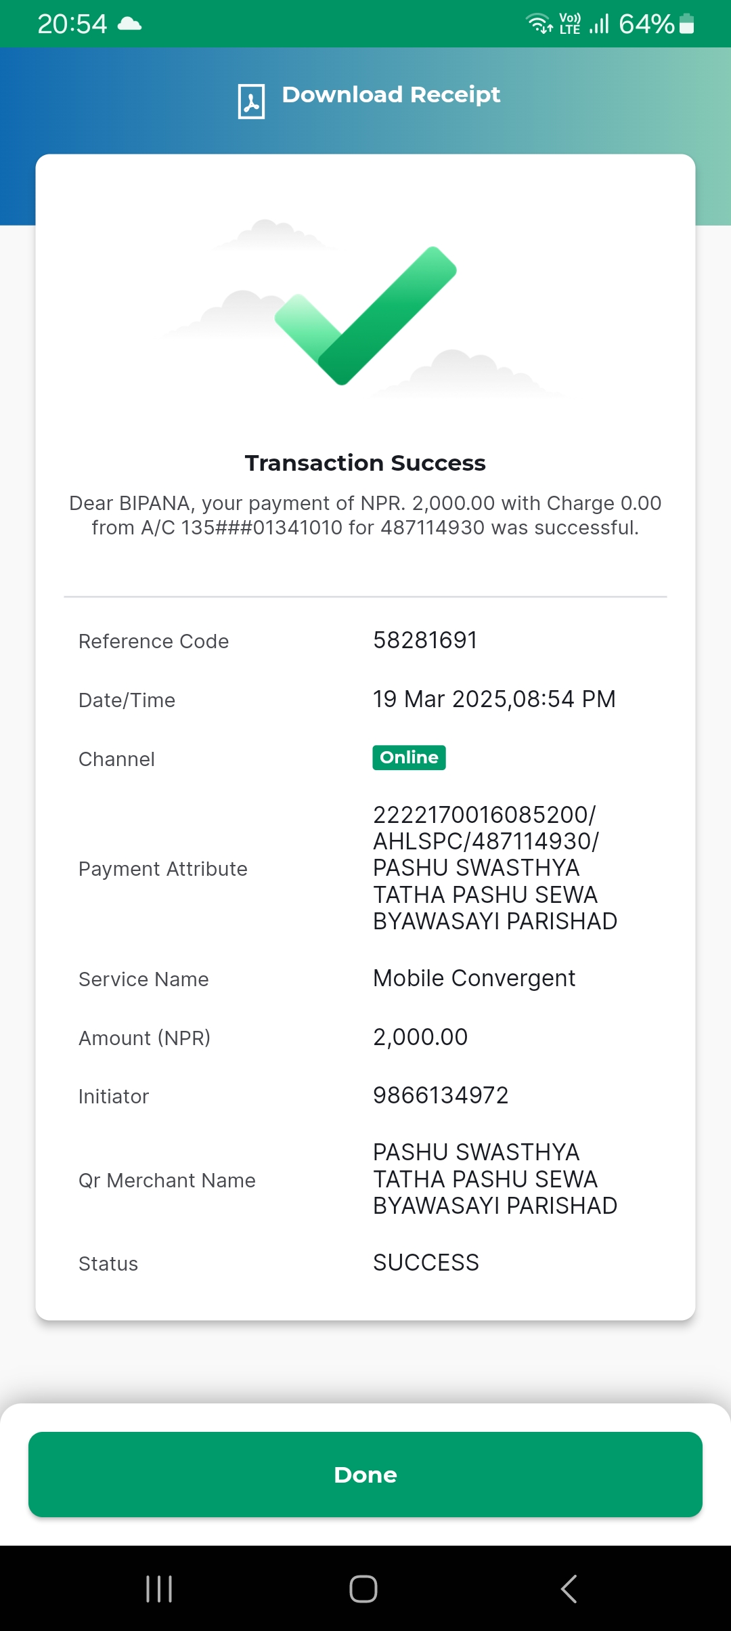
Task: Tap the initiator number 9866134972
Action: tap(441, 1095)
